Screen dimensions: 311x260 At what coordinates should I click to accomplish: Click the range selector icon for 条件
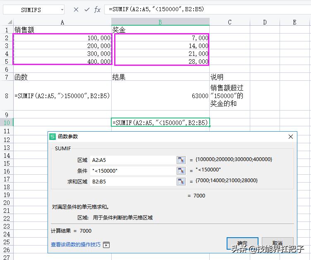(181, 171)
